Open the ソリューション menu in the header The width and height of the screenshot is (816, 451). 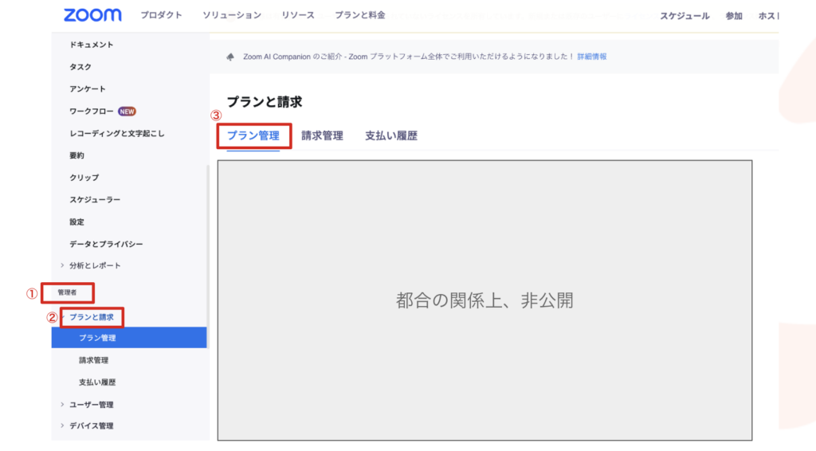point(231,15)
